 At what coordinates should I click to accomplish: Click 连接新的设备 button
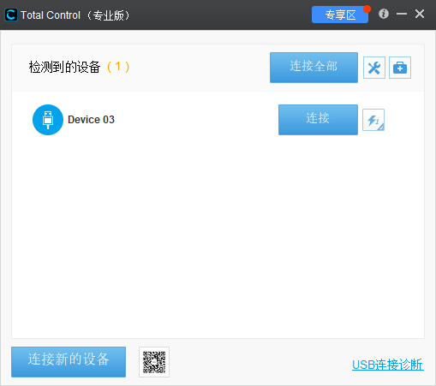click(x=69, y=362)
